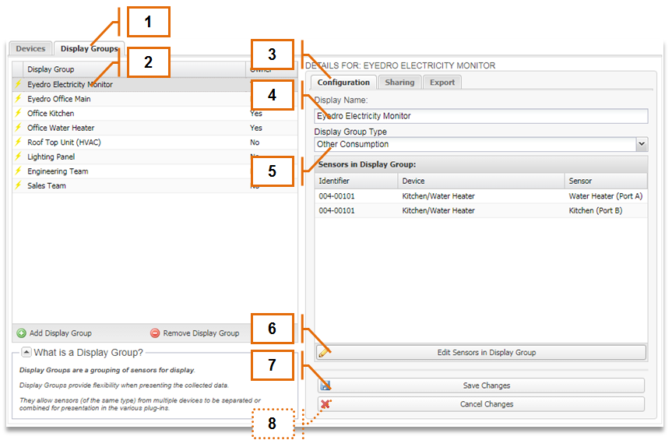The width and height of the screenshot is (672, 440).
Task: Click the red X Cancel Changes icon
Action: tap(325, 404)
